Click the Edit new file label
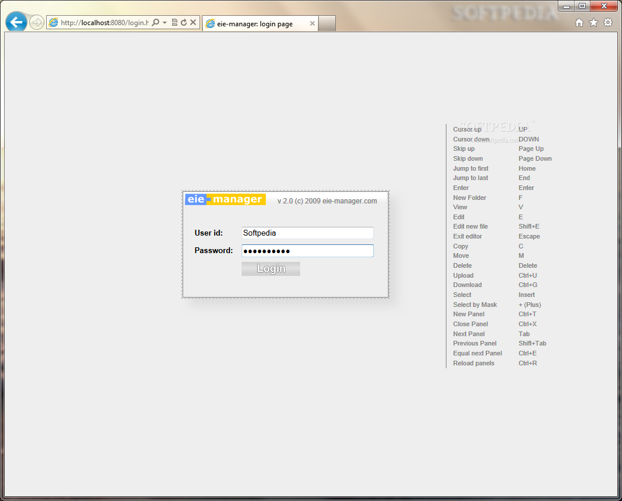Viewport: 622px width, 501px height. [x=470, y=226]
